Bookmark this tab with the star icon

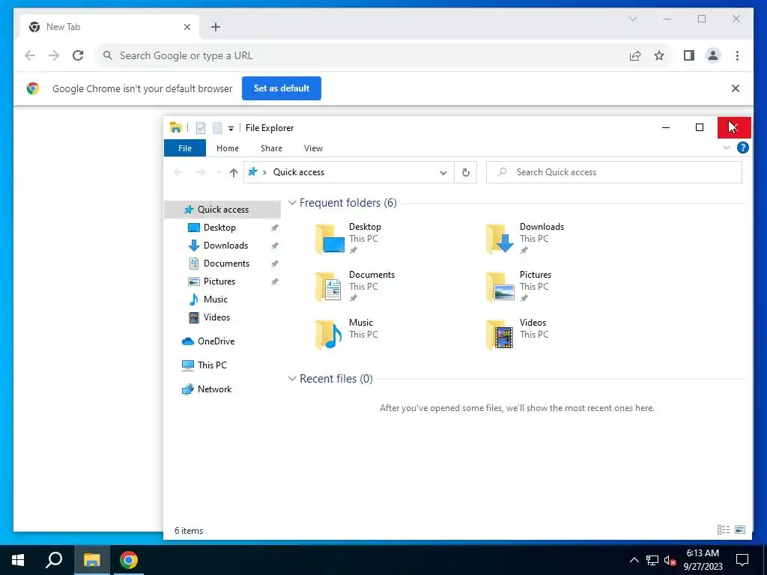[659, 55]
